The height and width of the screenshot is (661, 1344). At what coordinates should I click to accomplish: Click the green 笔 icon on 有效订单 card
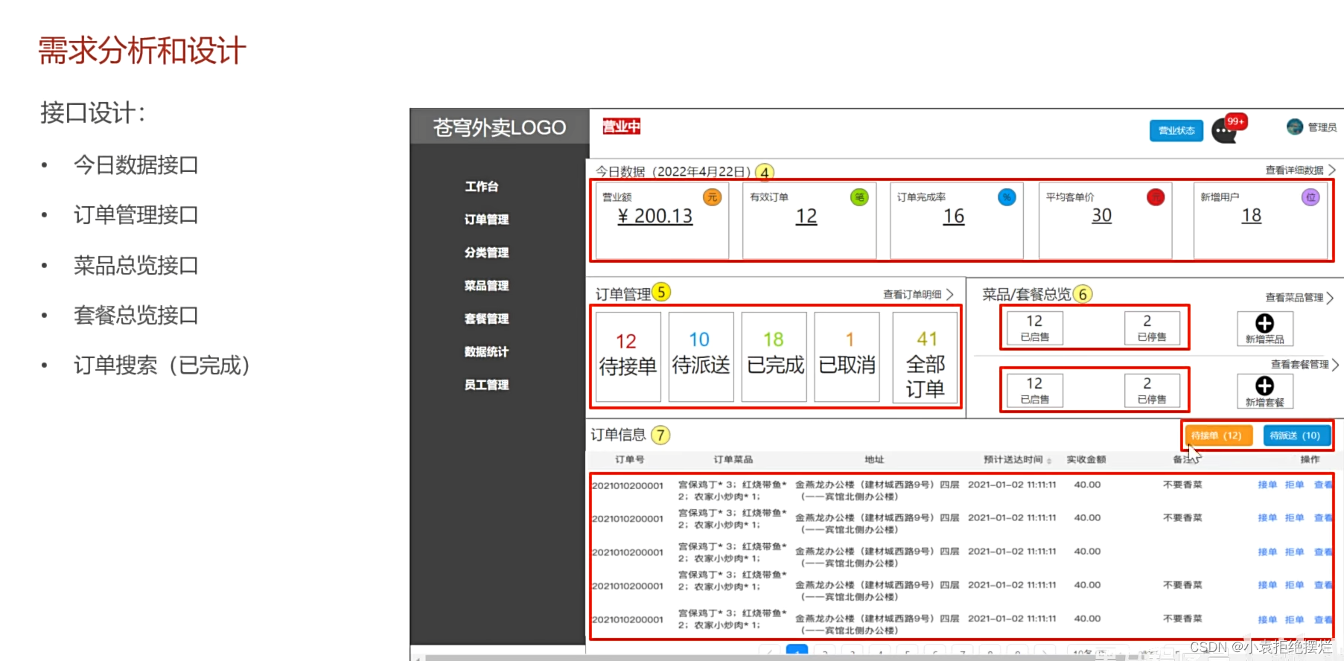click(859, 197)
